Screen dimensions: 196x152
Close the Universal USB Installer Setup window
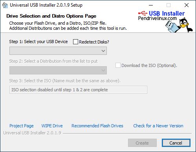pyautogui.click(x=187, y=5)
